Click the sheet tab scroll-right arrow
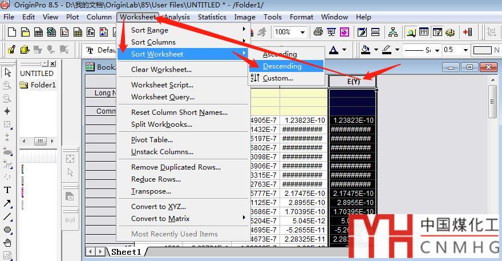 point(100,252)
